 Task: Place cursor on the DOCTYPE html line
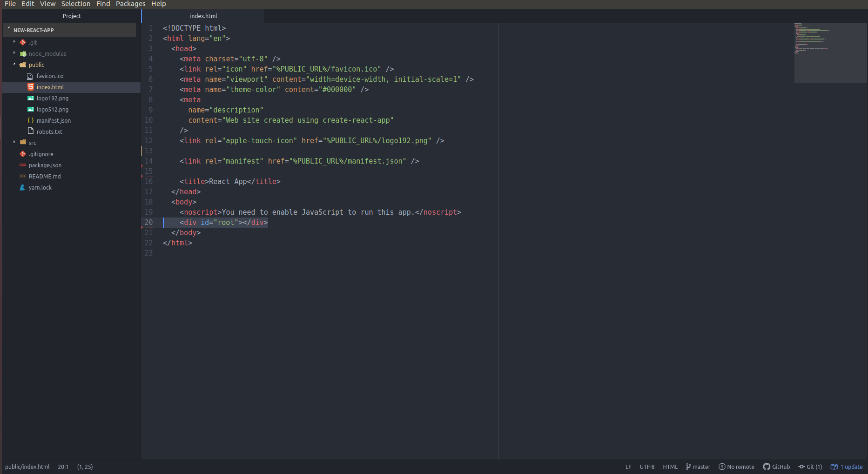click(194, 28)
